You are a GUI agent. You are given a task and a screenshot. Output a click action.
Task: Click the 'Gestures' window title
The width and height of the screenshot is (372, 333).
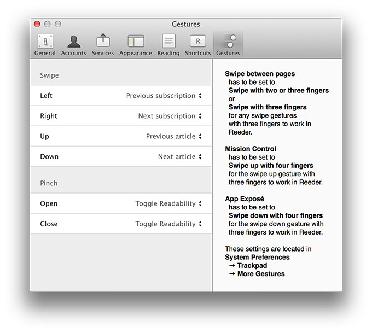tap(186, 24)
